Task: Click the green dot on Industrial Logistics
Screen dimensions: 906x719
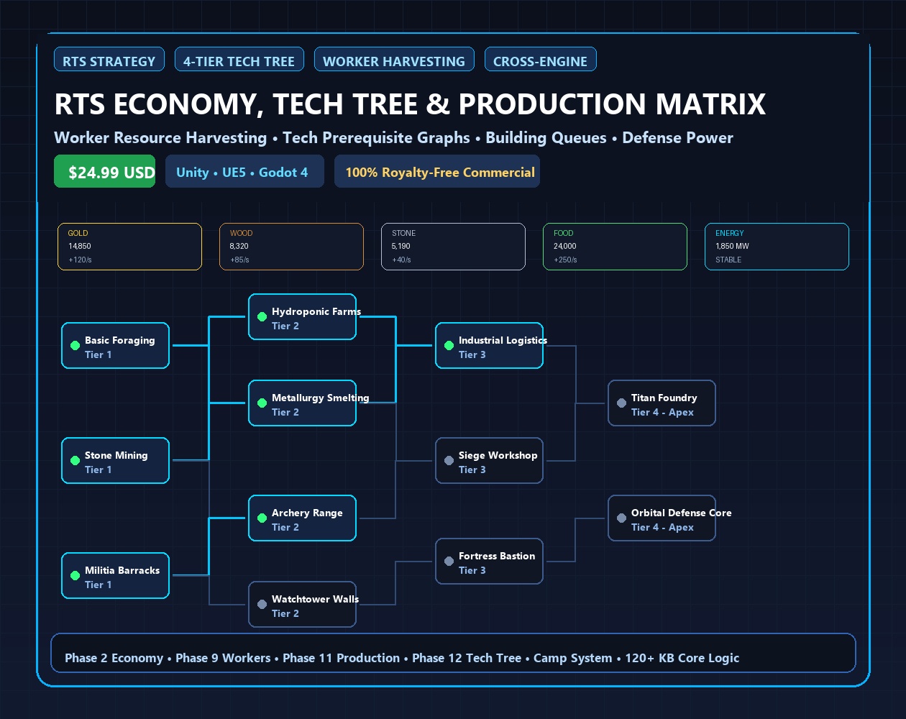Action: coord(449,346)
